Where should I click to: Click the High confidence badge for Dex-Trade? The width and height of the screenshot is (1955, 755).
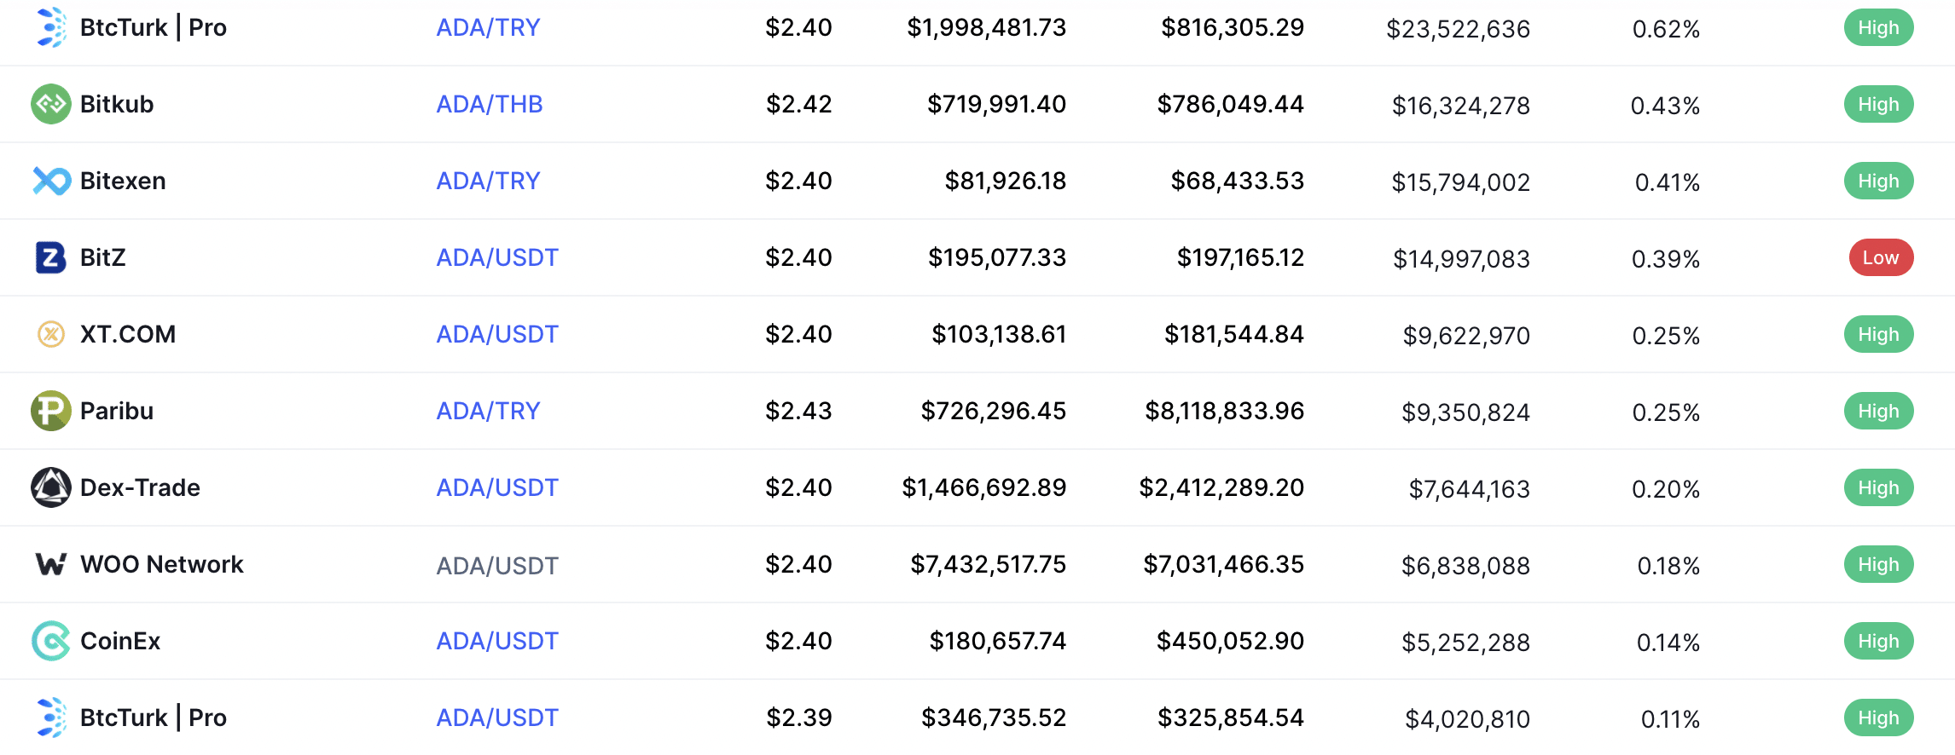pos(1878,487)
